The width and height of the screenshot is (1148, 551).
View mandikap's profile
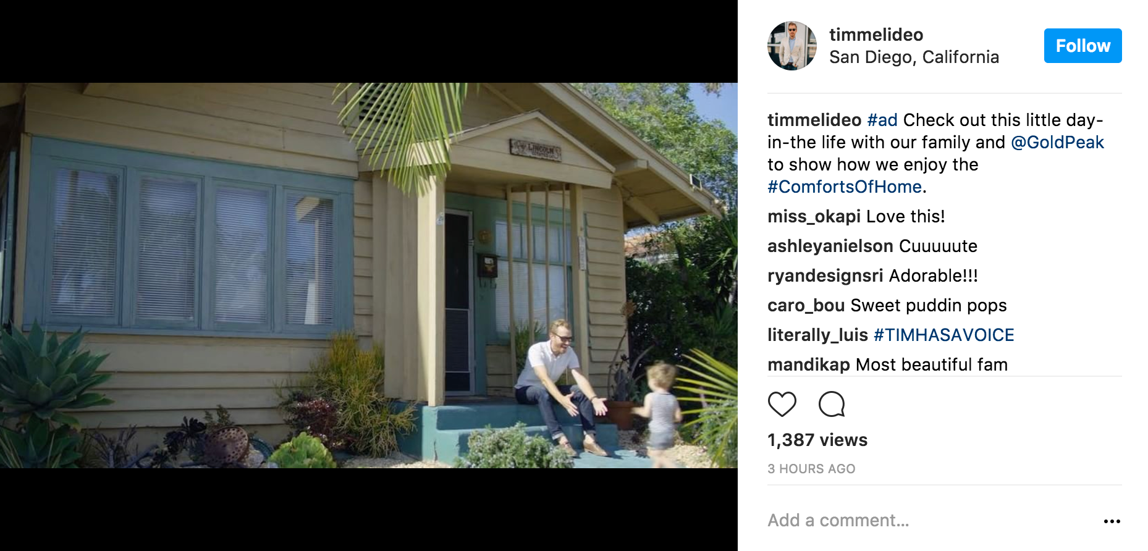(808, 364)
